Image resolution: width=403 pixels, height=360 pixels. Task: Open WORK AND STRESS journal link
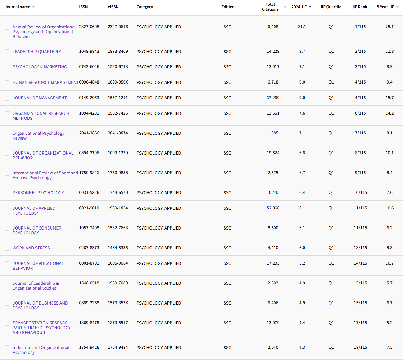31,248
